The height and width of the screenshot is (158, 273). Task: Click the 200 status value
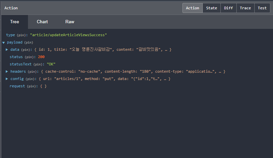click(x=41, y=57)
